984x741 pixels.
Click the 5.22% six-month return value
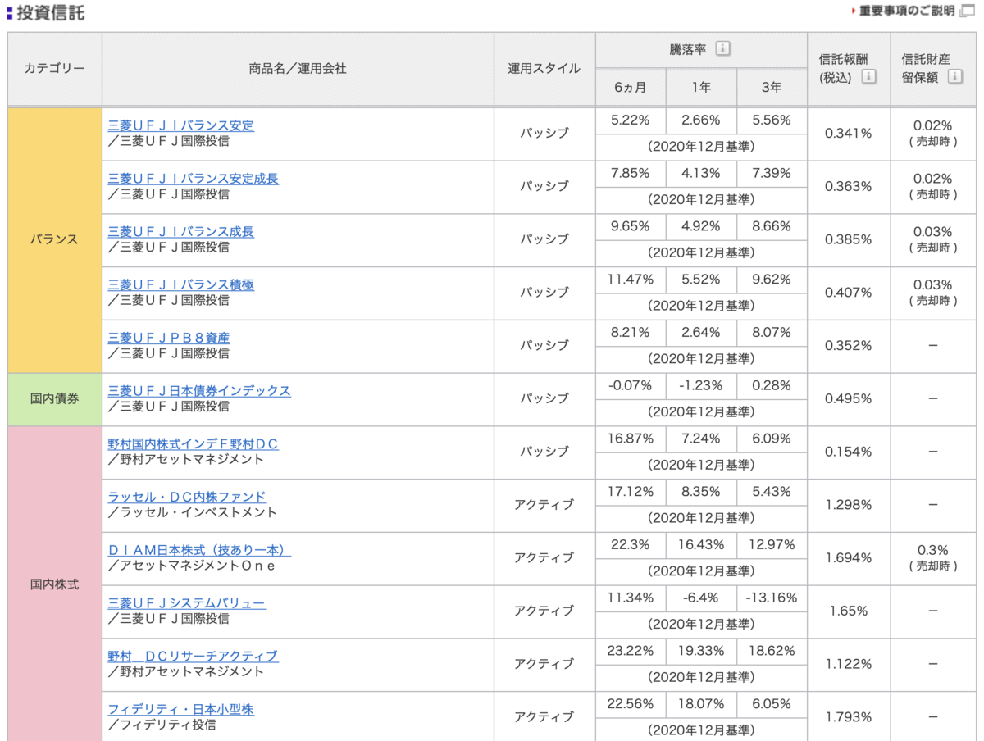[x=631, y=120]
